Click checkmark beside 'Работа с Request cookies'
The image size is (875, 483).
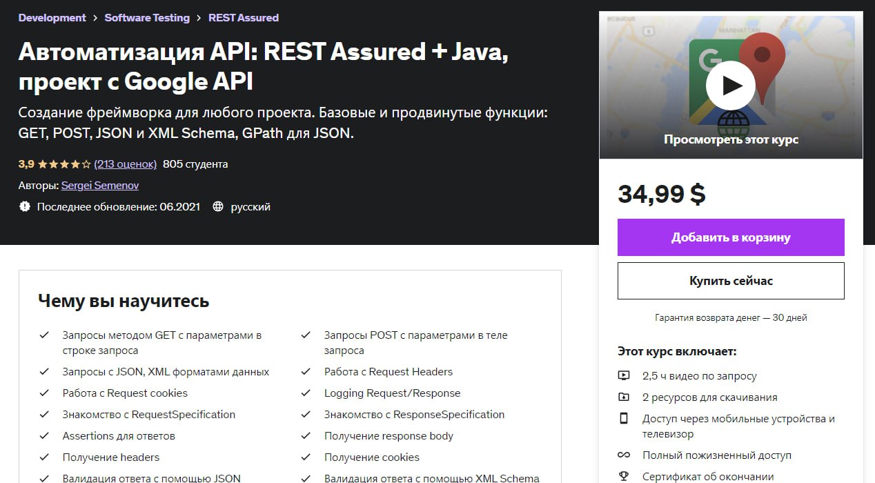(44, 393)
